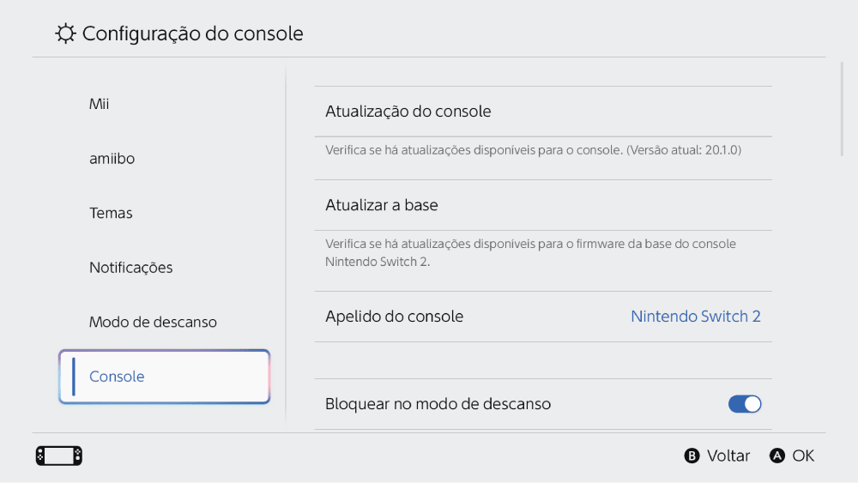Select Modo de descanso in sidebar

point(153,323)
